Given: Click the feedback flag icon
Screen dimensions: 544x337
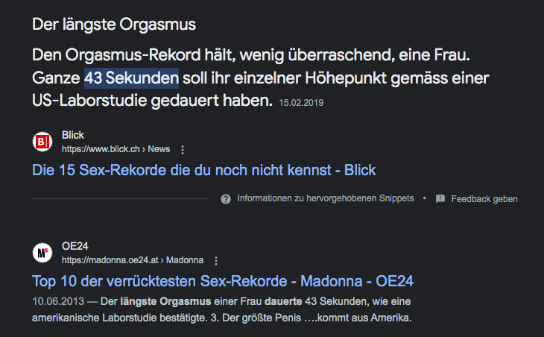Looking at the screenshot, I should (440, 199).
